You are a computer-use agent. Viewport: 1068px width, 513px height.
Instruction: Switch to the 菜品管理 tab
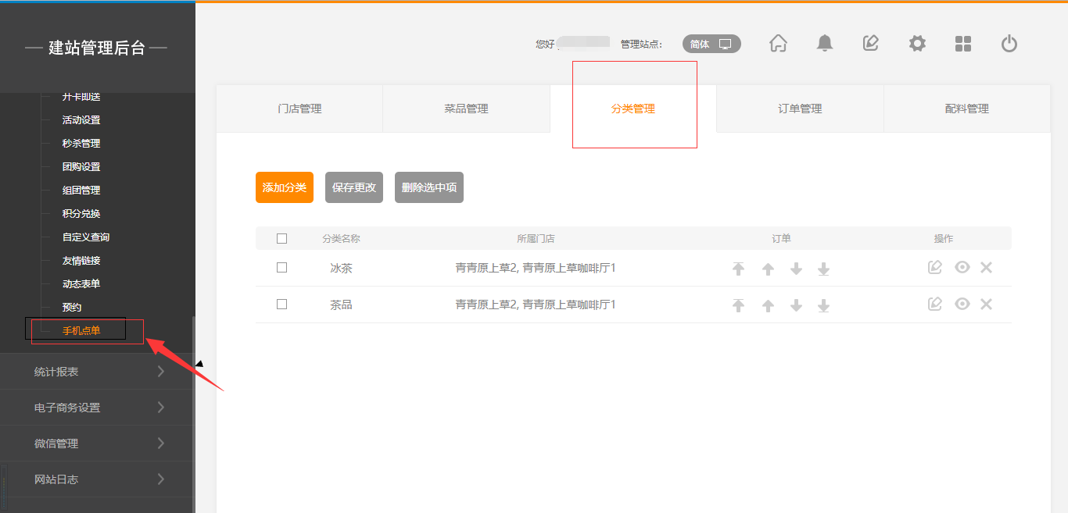(466, 109)
